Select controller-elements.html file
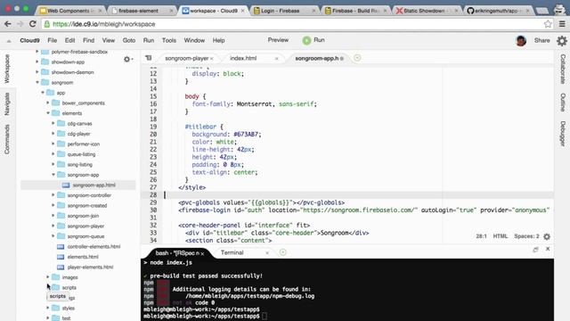The image size is (570, 321). pyautogui.click(x=94, y=246)
